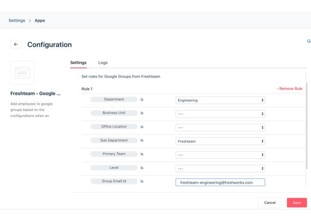The width and height of the screenshot is (311, 221).
Task: Click the Configuration page title
Action: tap(50, 45)
